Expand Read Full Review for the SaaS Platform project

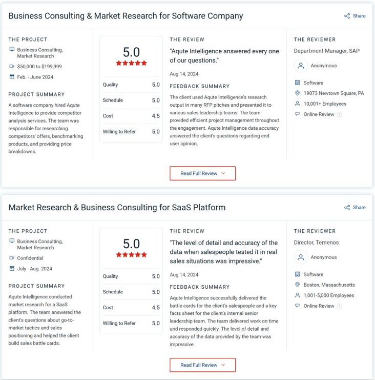(202, 365)
